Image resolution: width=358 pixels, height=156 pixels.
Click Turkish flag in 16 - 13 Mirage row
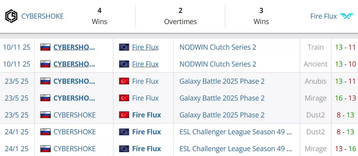click(x=124, y=98)
